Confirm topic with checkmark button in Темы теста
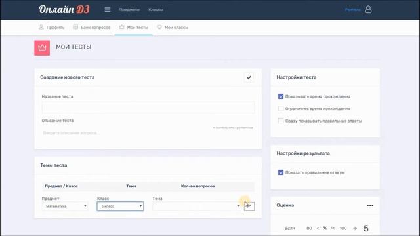This screenshot has height=236, width=420. click(x=249, y=206)
